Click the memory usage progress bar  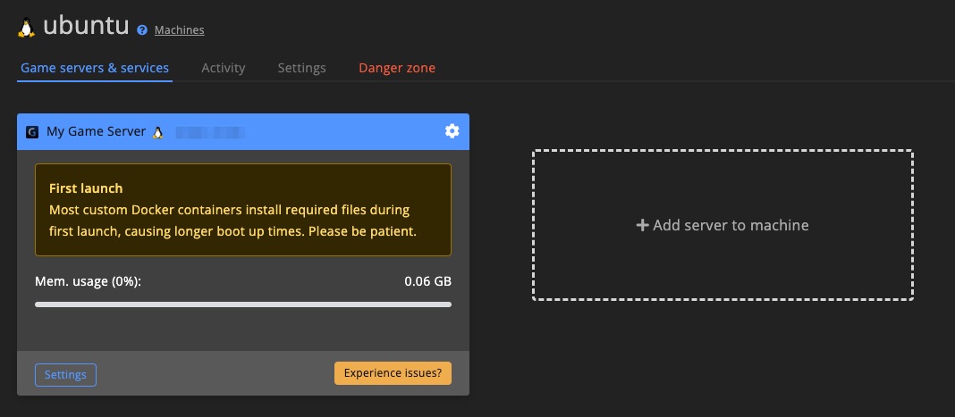[x=243, y=304]
